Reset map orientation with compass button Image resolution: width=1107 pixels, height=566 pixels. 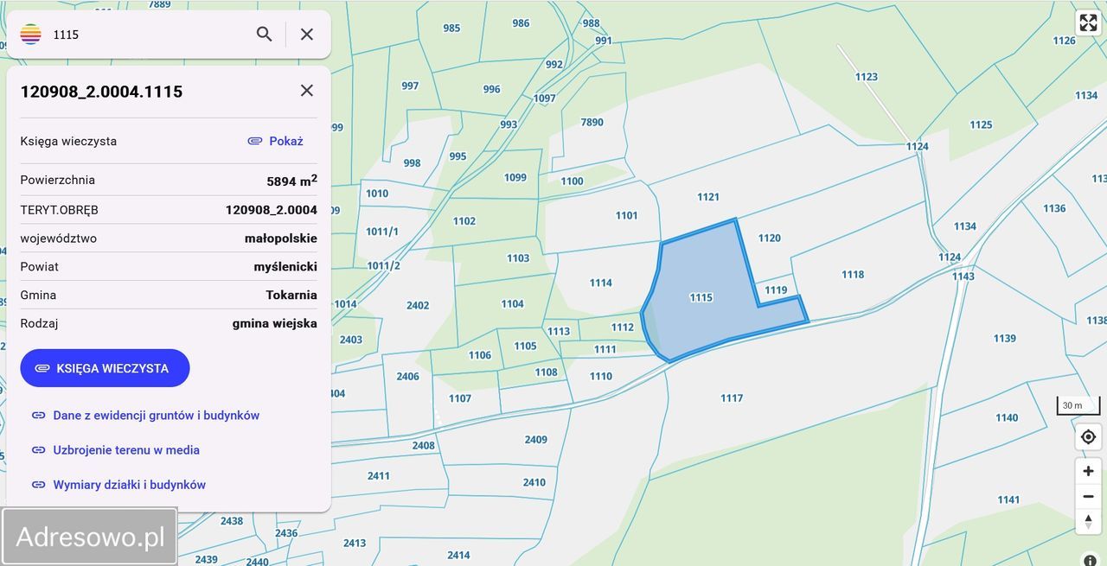click(1088, 521)
